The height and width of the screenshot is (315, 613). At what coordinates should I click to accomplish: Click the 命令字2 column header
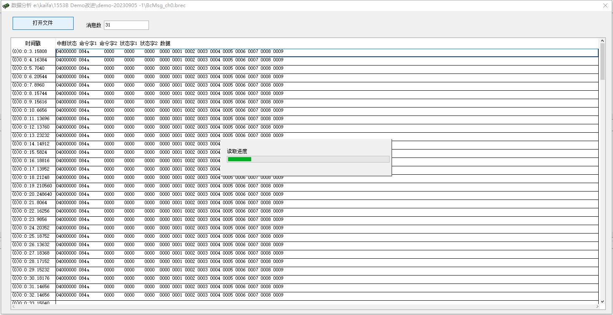pyautogui.click(x=108, y=43)
